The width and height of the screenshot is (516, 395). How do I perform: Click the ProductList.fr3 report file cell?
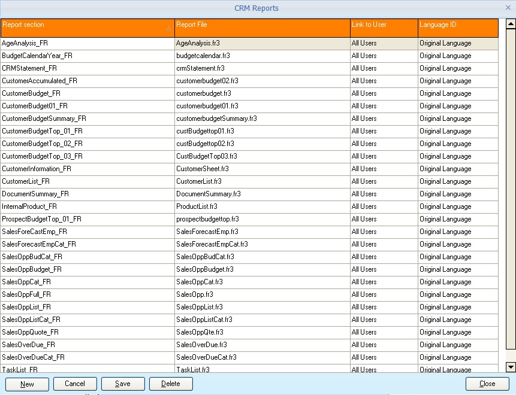[x=262, y=206]
